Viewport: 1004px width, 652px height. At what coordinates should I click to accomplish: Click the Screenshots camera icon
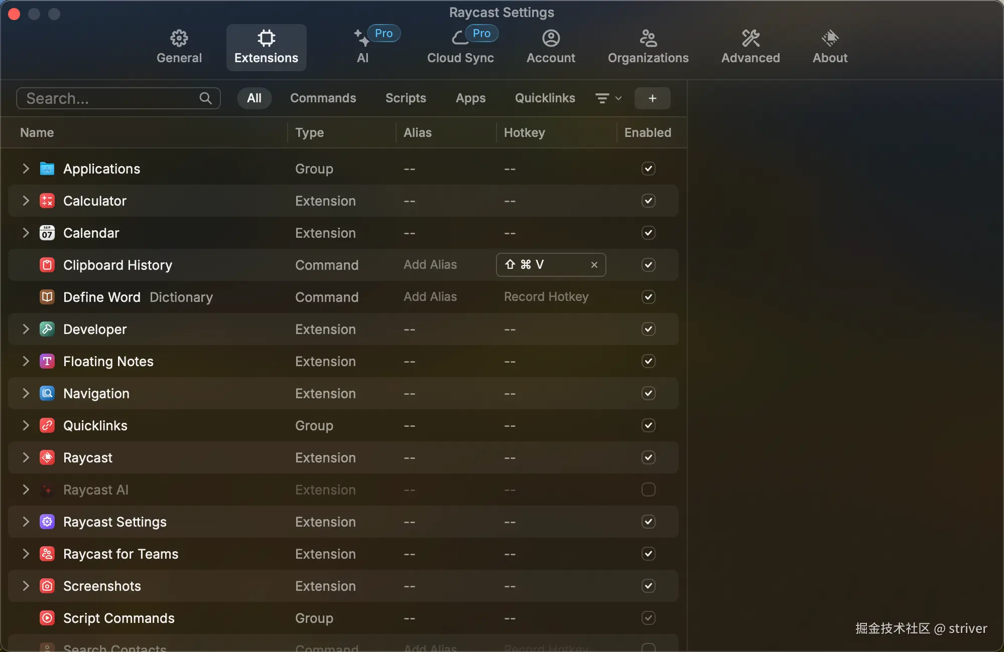(47, 586)
